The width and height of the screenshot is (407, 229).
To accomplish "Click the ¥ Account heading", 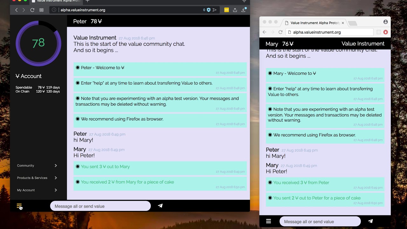I will click(29, 76).
